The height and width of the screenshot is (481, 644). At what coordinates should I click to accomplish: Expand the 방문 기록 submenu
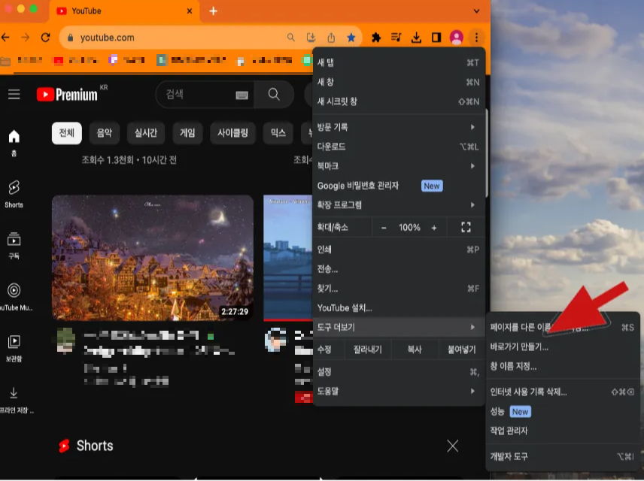[x=399, y=127]
